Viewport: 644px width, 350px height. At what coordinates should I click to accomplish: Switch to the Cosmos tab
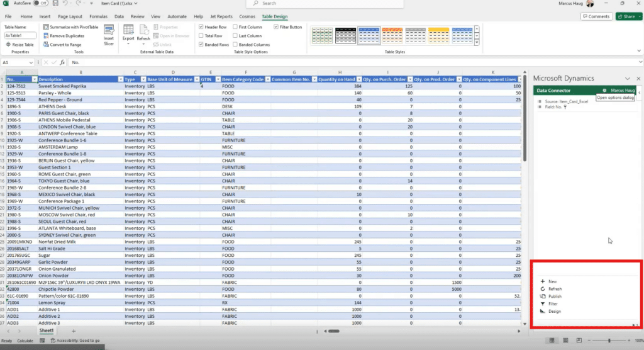point(247,16)
